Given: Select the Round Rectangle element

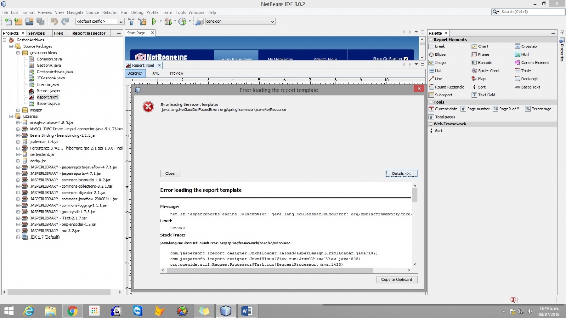Looking at the screenshot, I should click(x=446, y=87).
